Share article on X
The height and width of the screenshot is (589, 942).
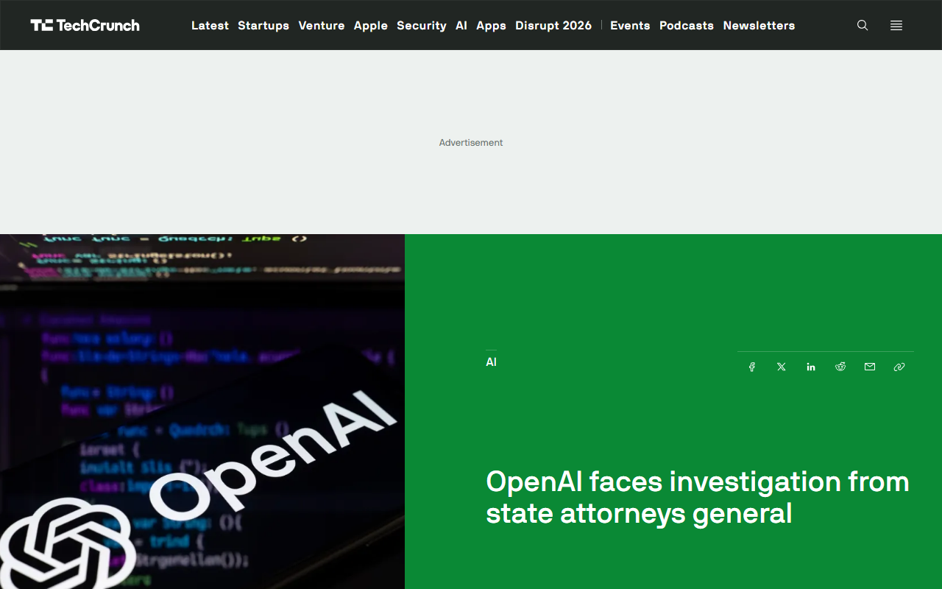click(782, 367)
